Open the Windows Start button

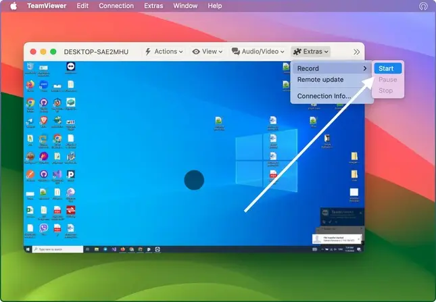tap(28, 249)
